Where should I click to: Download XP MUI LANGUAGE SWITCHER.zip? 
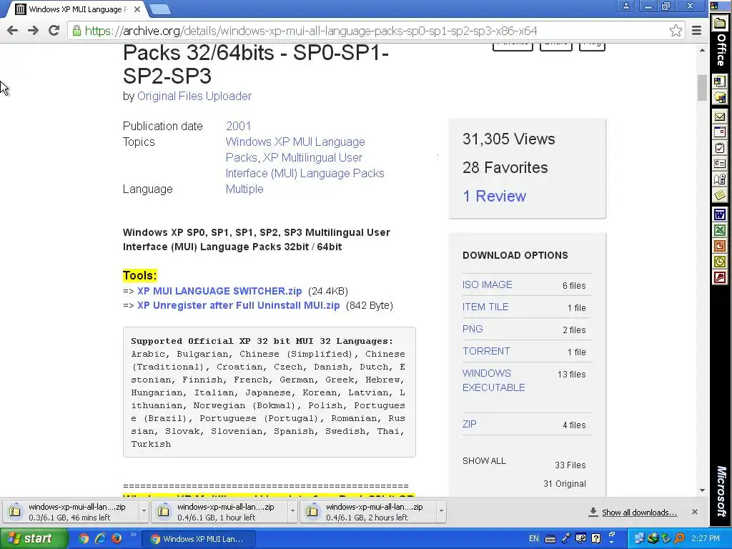point(219,291)
